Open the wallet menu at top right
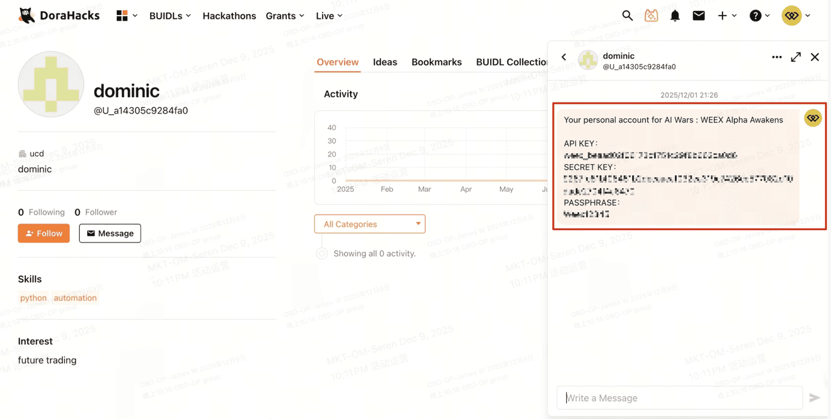831x419 pixels. tap(792, 15)
